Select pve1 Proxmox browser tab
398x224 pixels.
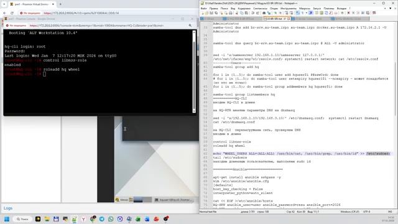tap(32, 4)
